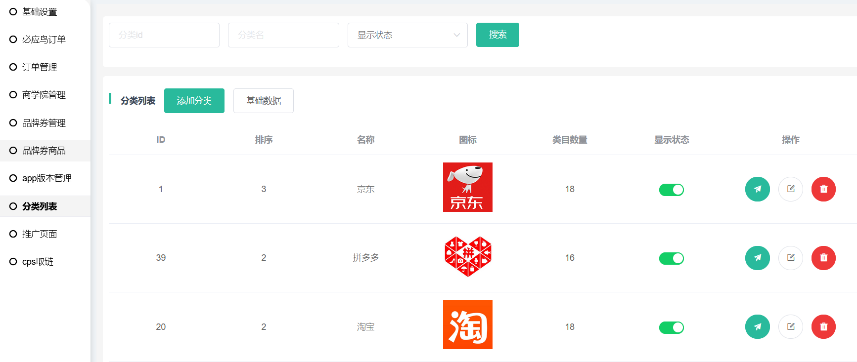
Task: Click ID cell 20
Action: pyautogui.click(x=161, y=327)
